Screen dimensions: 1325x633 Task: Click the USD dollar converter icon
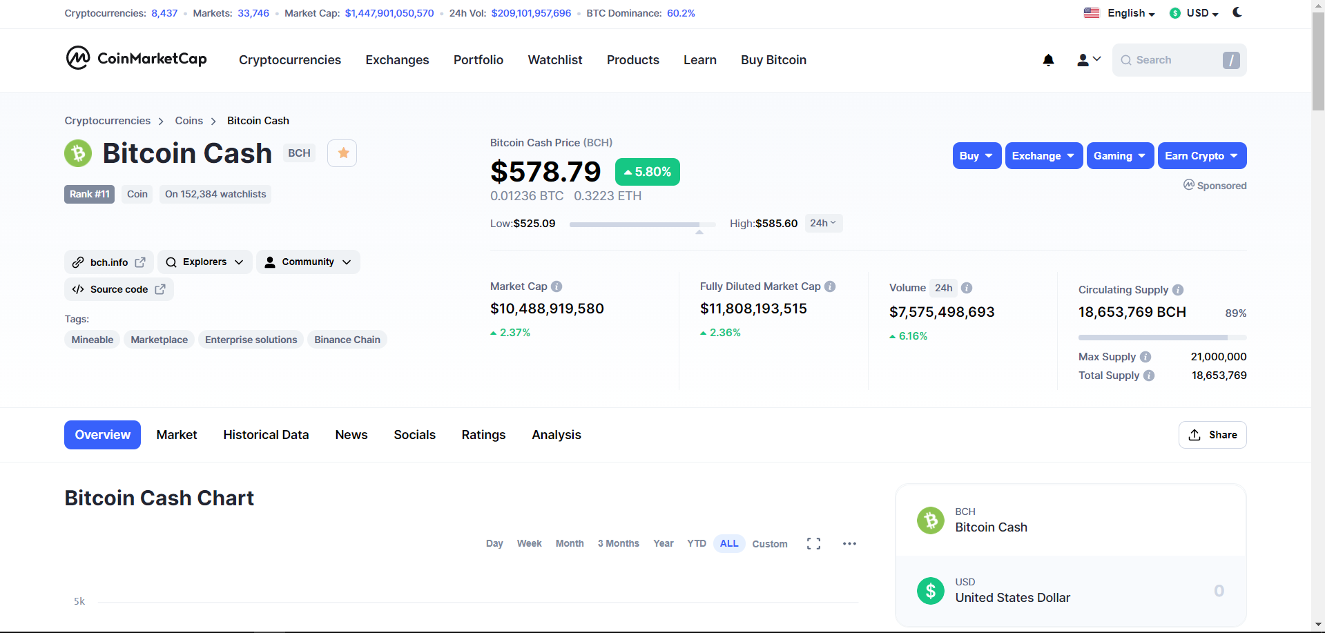(930, 591)
